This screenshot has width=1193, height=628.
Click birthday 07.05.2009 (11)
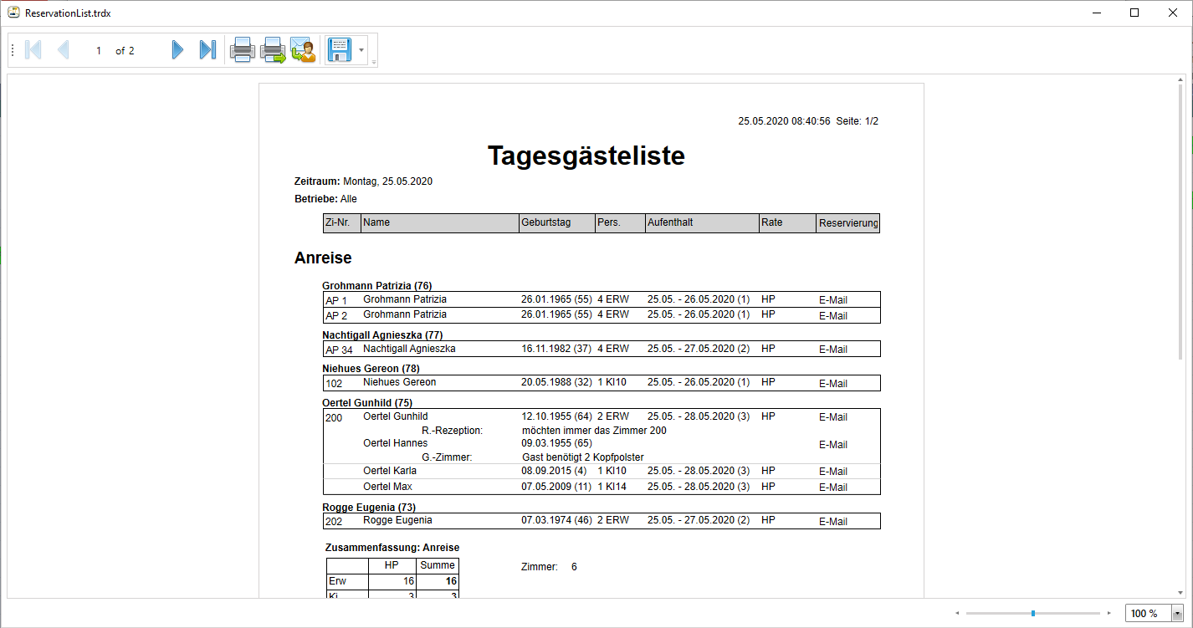pos(556,487)
